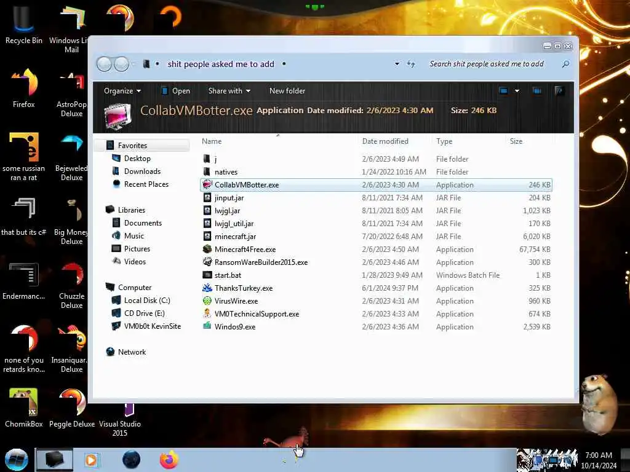This screenshot has height=472, width=630.
Task: Select the start.bat file icon
Action: click(x=207, y=275)
